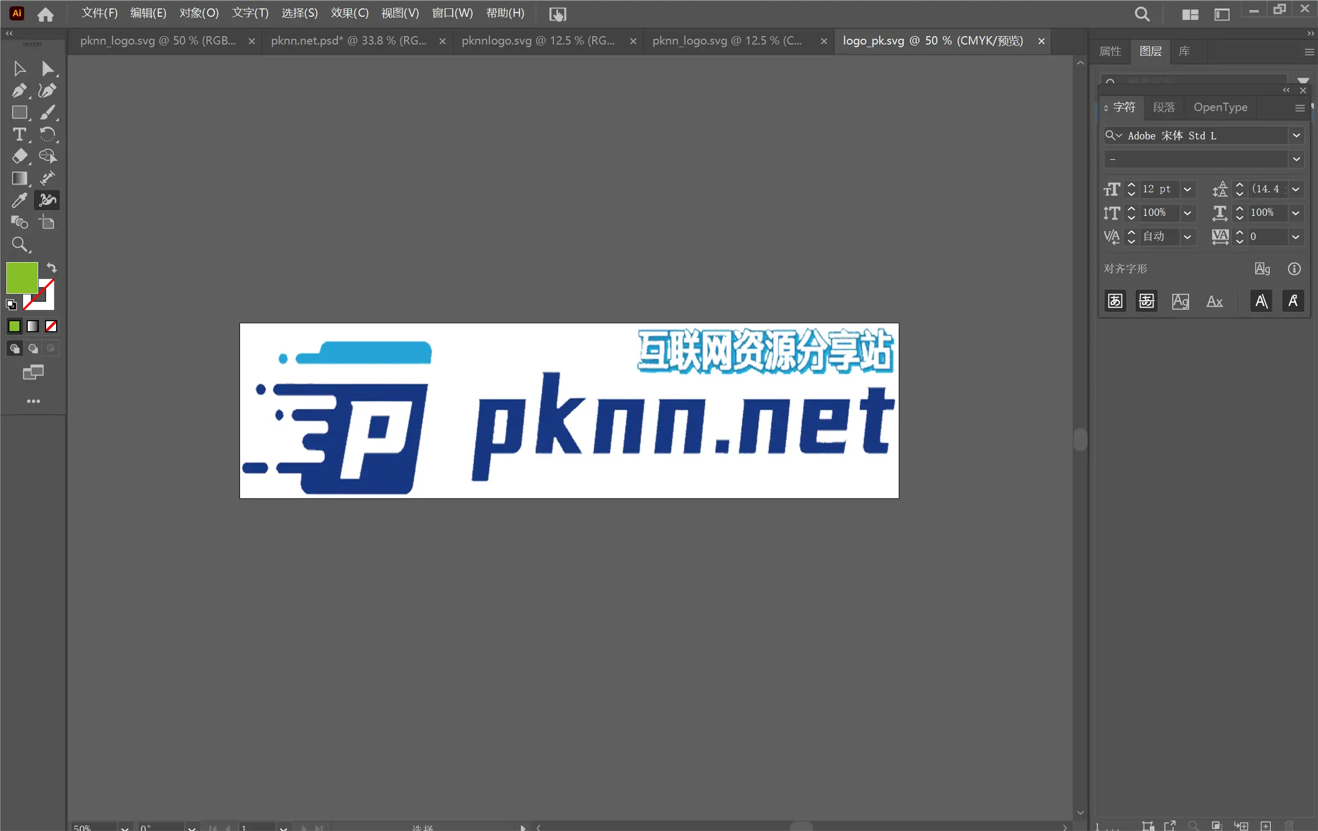
Task: Open the 文件(F) menu
Action: 100,13
